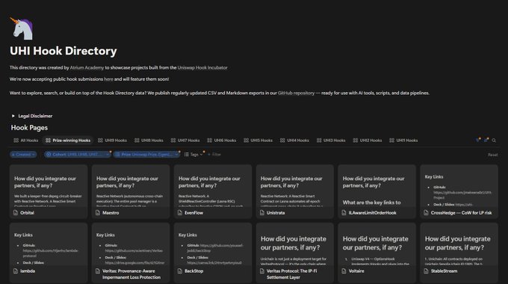Click the unicorn page icon
Image resolution: width=508 pixels, height=284 pixels.
[x=22, y=28]
